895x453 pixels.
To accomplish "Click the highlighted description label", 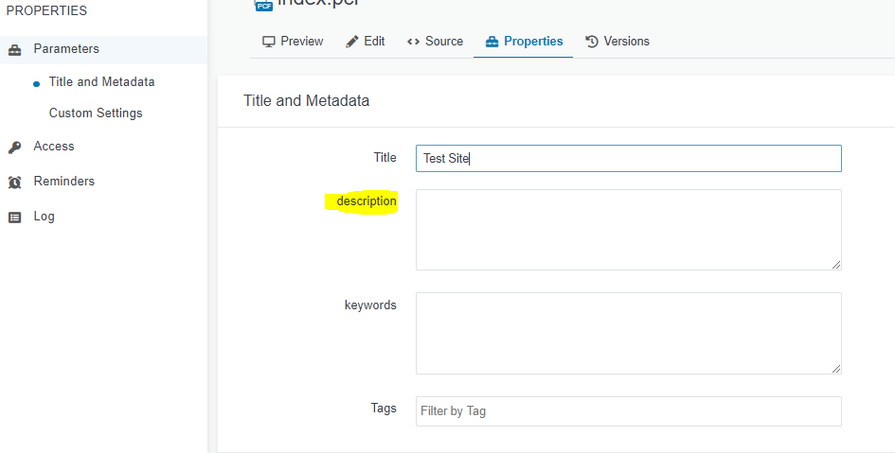I will (x=367, y=201).
